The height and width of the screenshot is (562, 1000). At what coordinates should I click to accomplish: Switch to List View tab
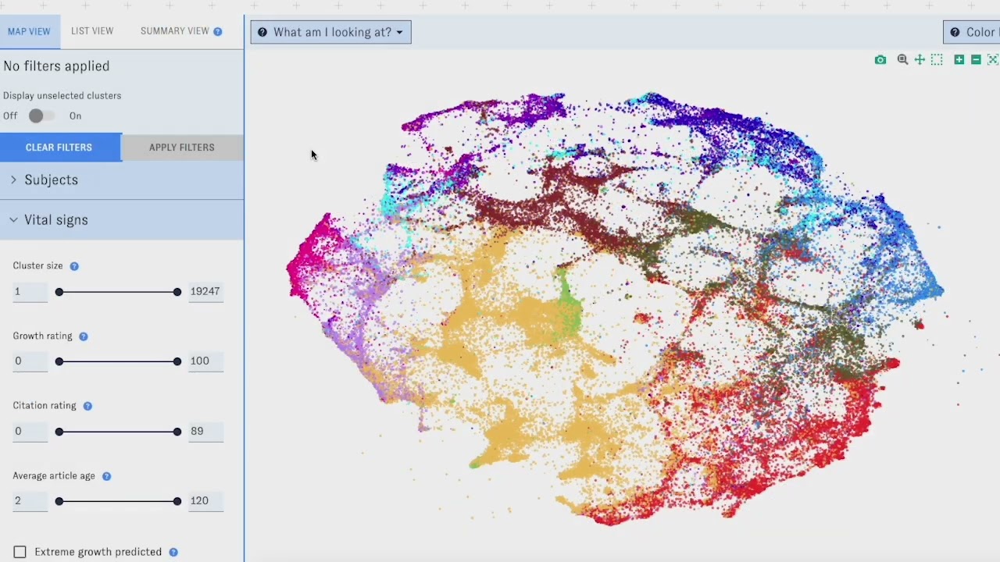pyautogui.click(x=92, y=31)
